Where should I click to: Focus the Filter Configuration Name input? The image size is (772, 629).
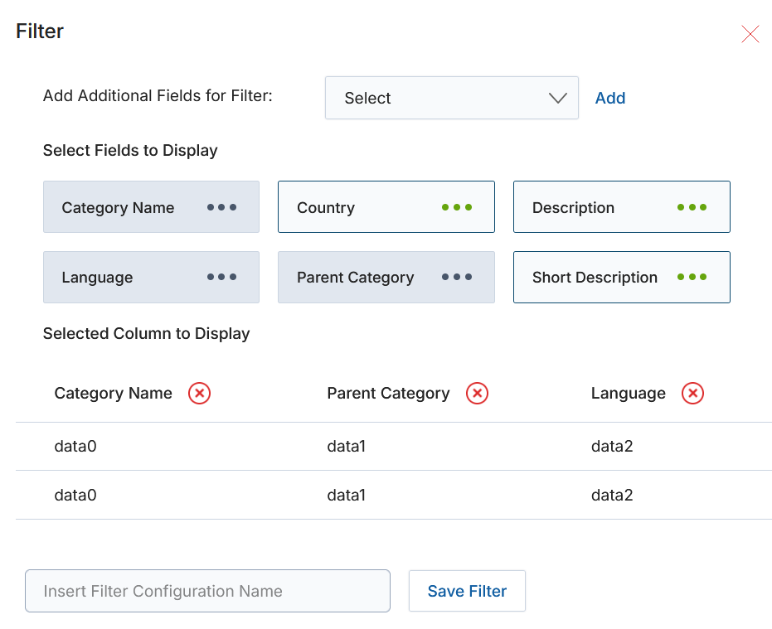click(208, 591)
